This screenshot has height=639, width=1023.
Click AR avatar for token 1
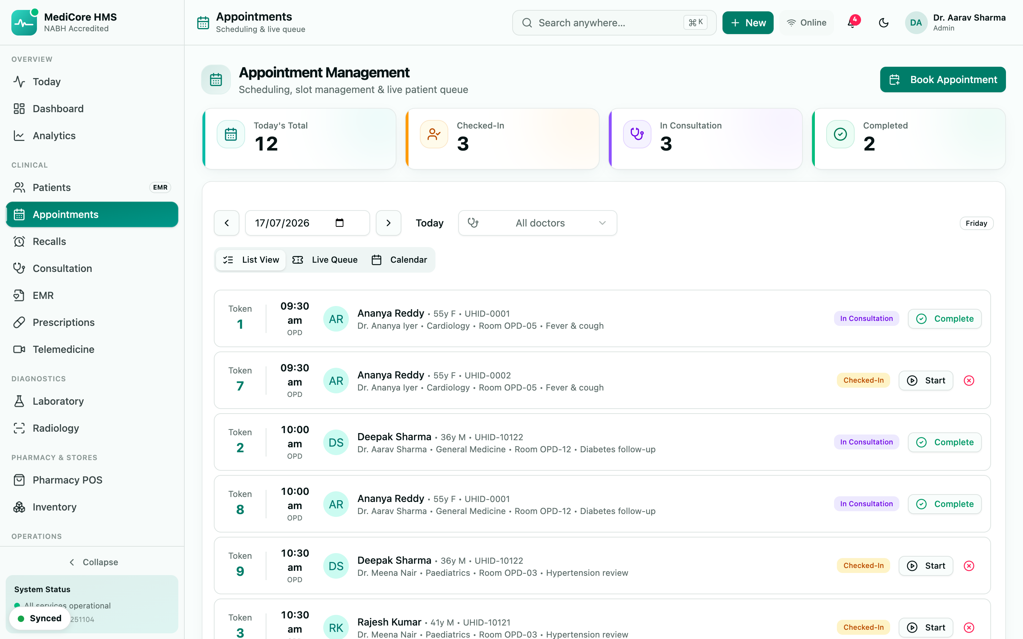click(336, 319)
